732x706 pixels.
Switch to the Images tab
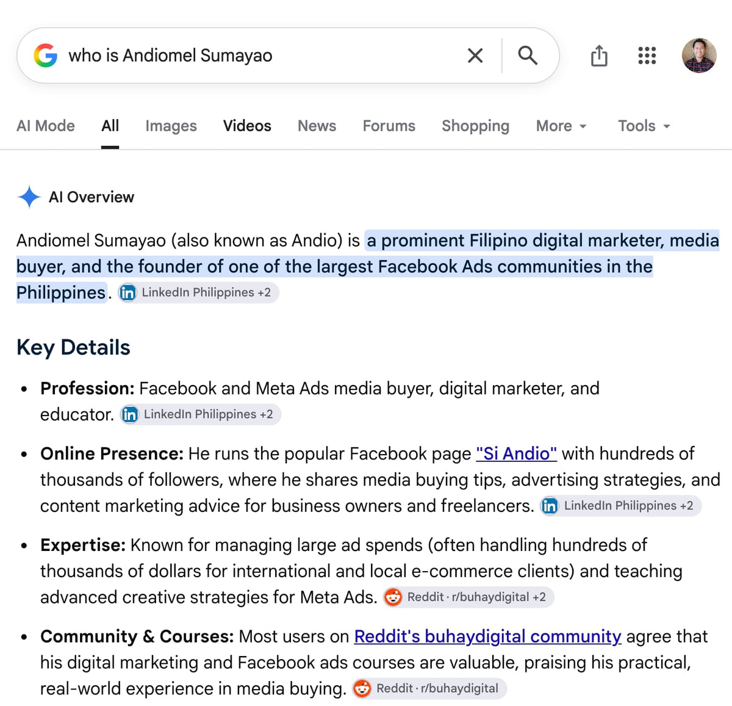(171, 126)
